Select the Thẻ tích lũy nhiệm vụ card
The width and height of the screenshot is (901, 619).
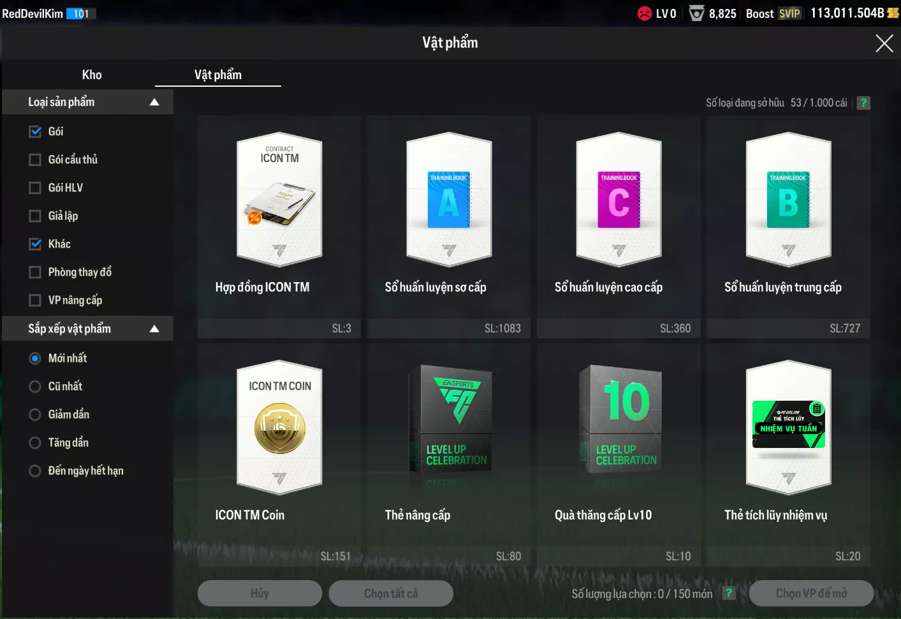tap(788, 428)
